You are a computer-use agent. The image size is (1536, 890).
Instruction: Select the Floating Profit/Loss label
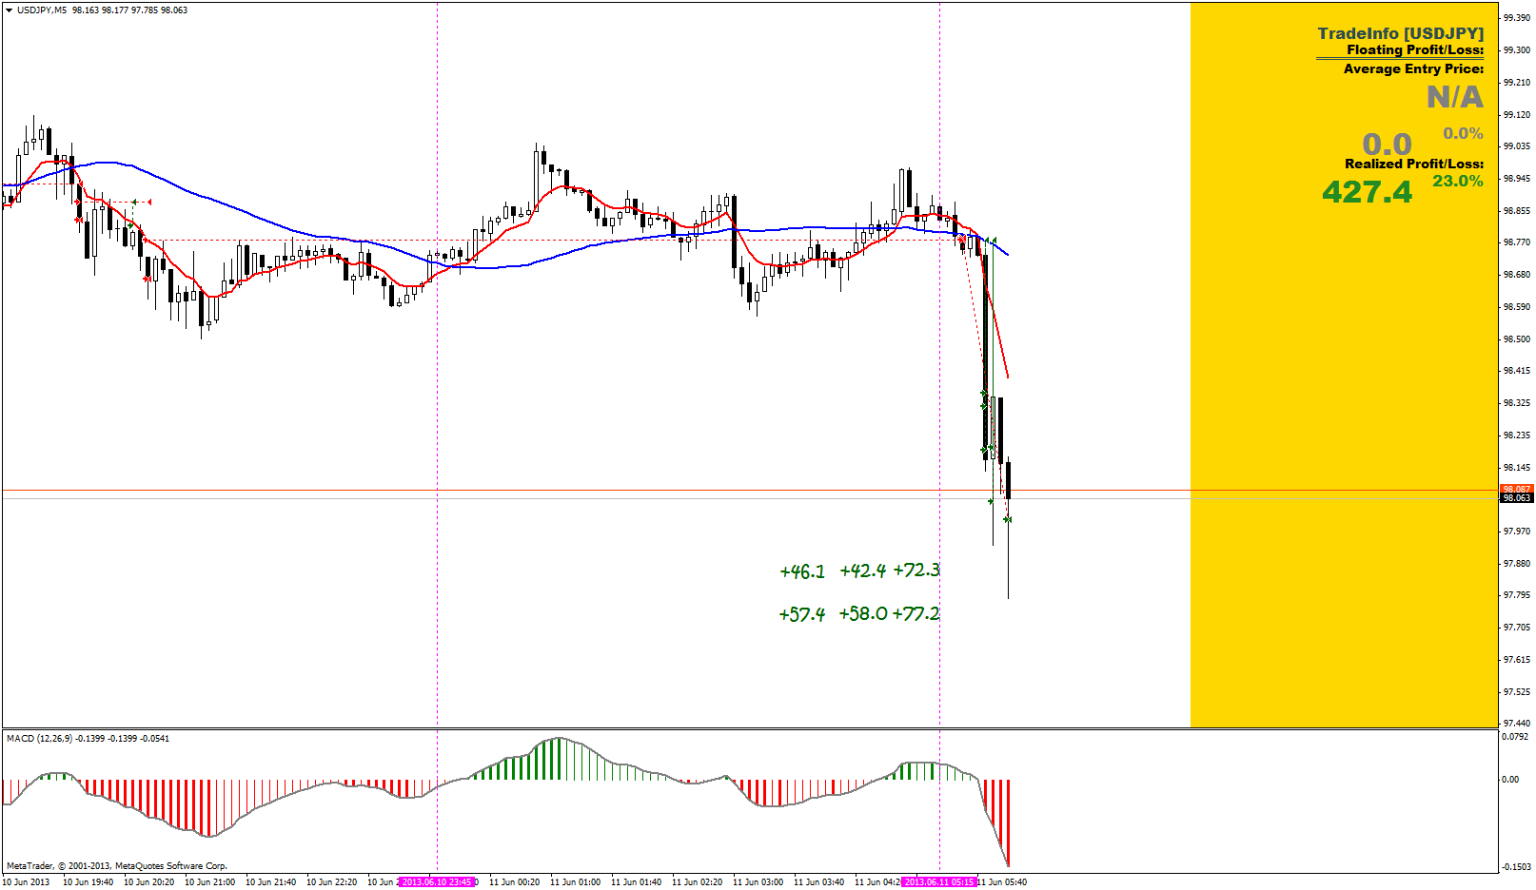pos(1415,50)
